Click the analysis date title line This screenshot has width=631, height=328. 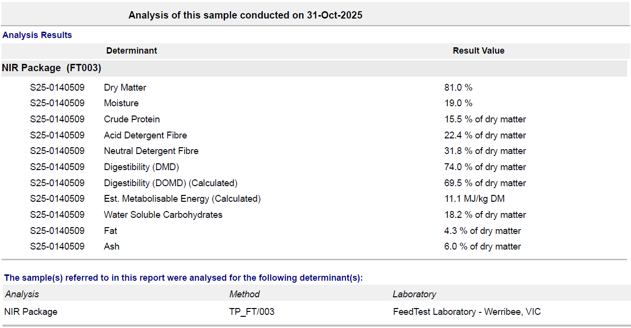245,15
